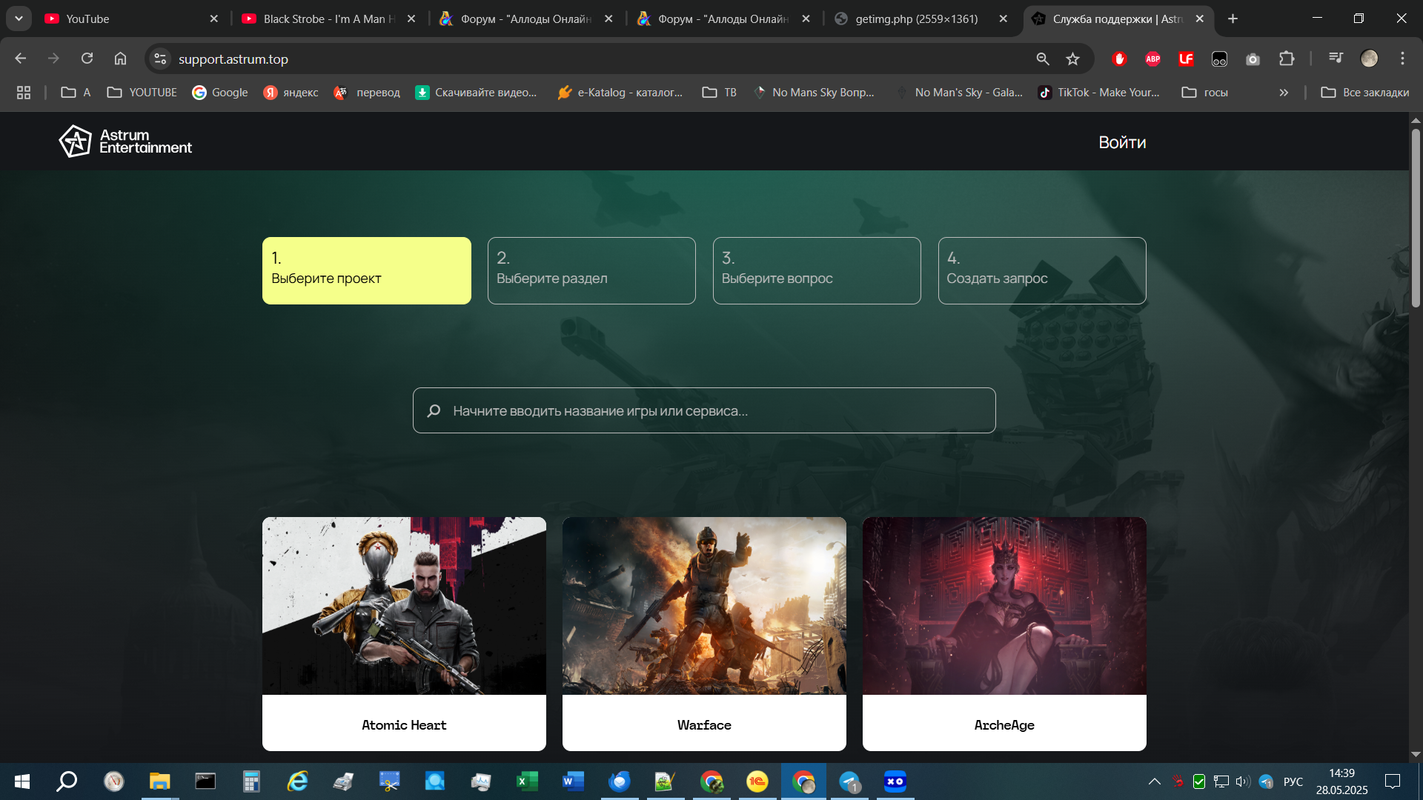The image size is (1423, 800).
Task: Open the red hand blocker extension
Action: 1119,59
